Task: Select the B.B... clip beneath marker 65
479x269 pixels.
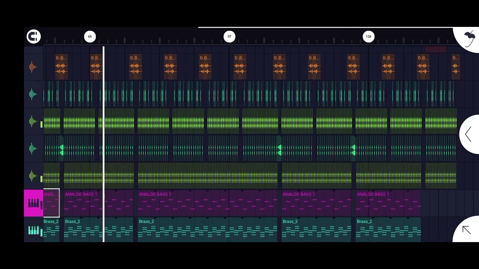Action: coord(96,67)
